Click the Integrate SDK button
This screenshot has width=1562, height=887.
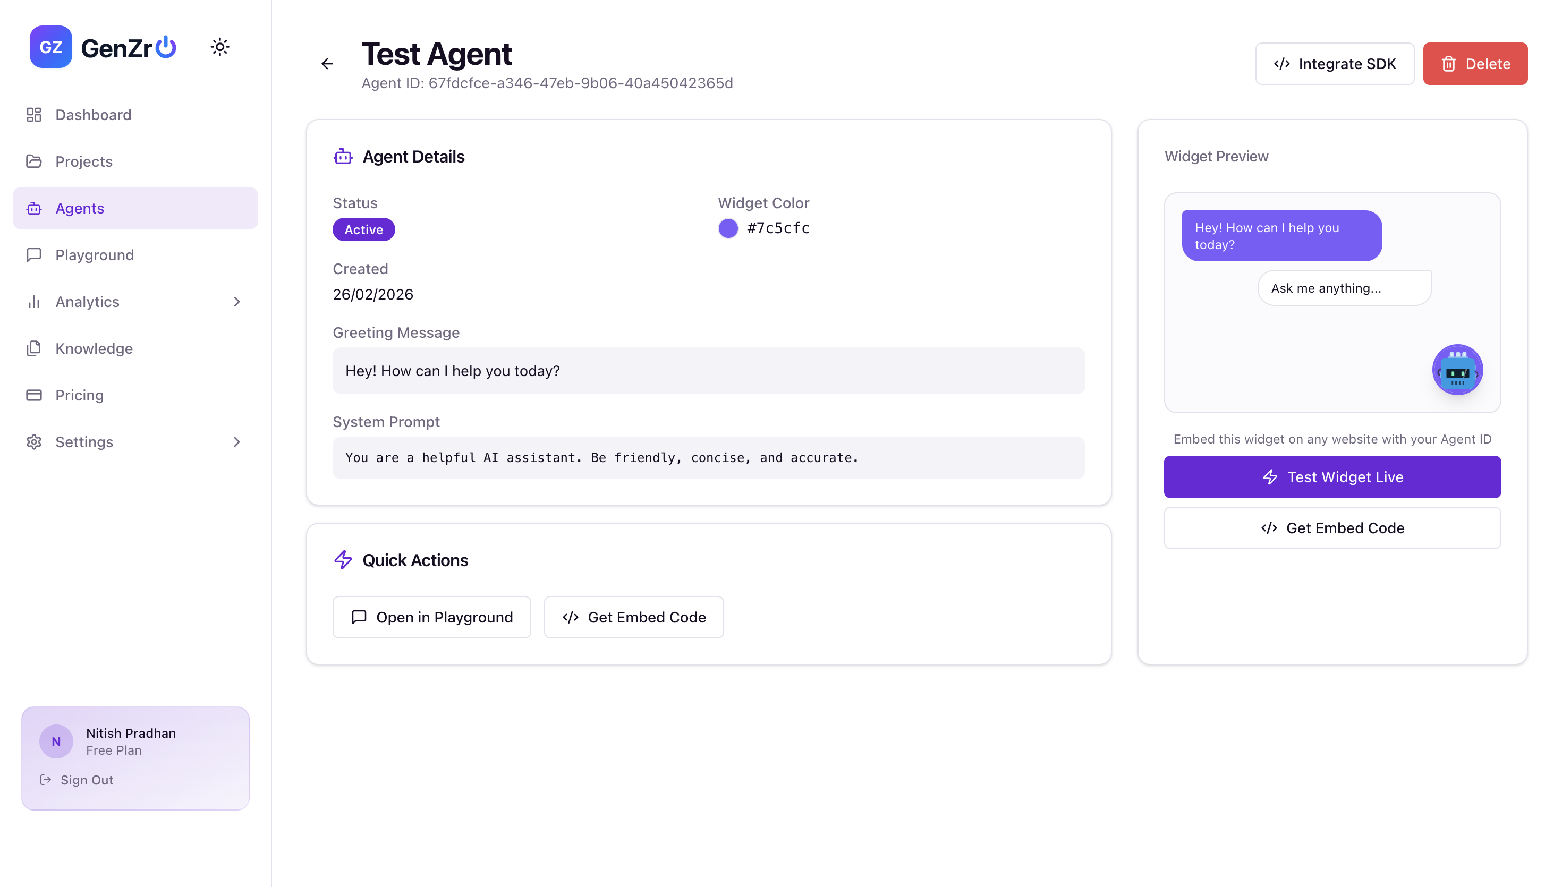1334,63
